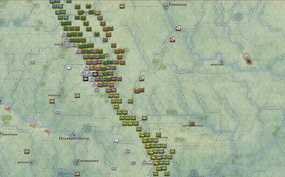Select the bottommost yellow-green HQ counter

[167, 174]
